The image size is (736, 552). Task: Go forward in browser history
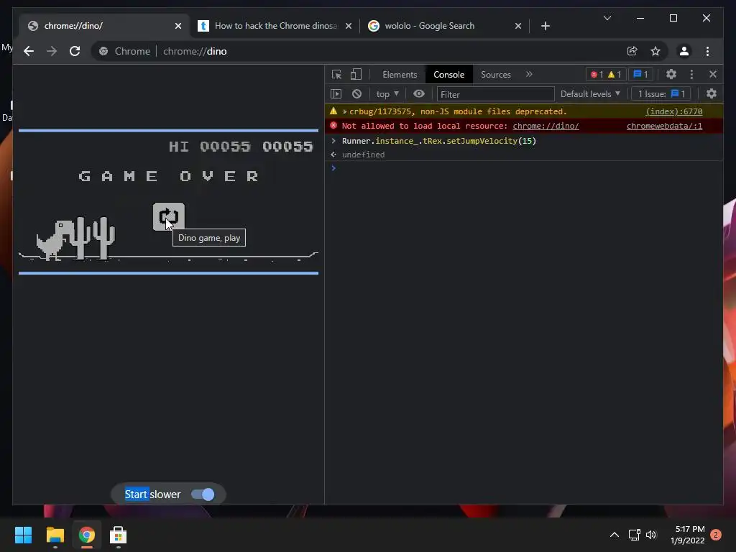pos(52,51)
